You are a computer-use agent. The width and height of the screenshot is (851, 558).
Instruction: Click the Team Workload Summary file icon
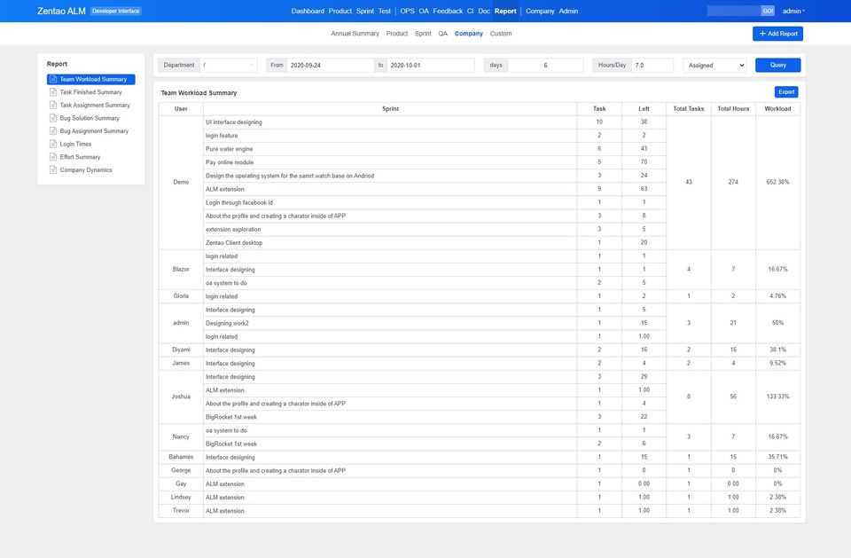coord(53,80)
